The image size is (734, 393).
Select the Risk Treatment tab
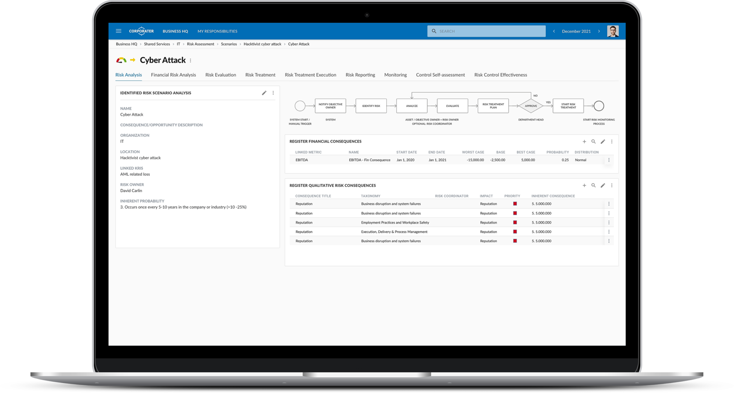260,74
